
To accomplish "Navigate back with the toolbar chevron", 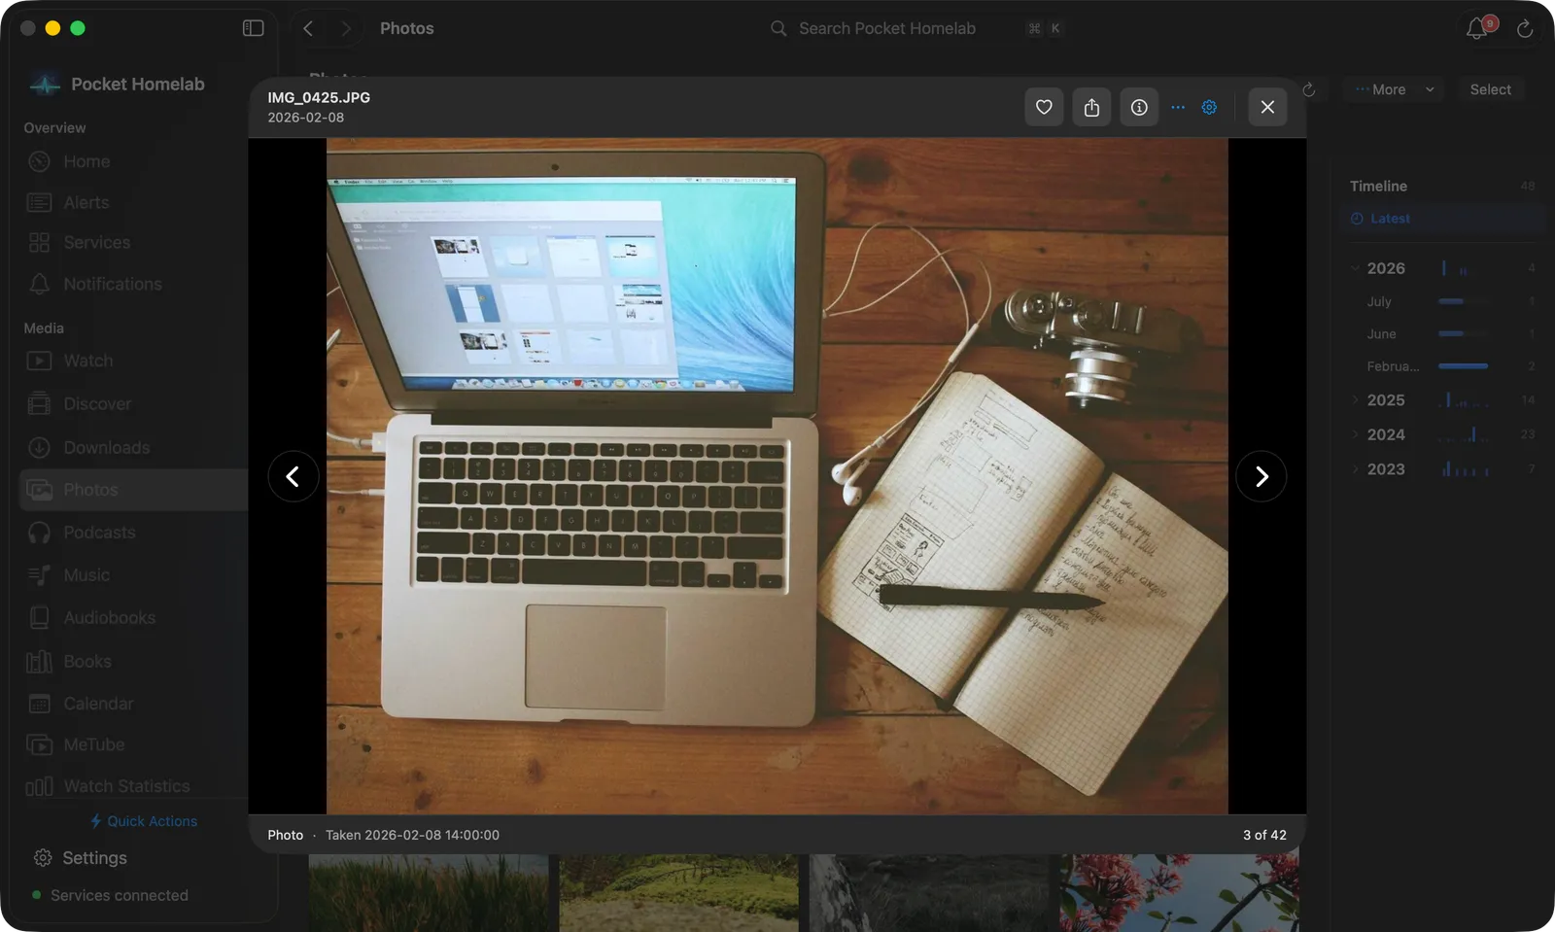I will (308, 28).
